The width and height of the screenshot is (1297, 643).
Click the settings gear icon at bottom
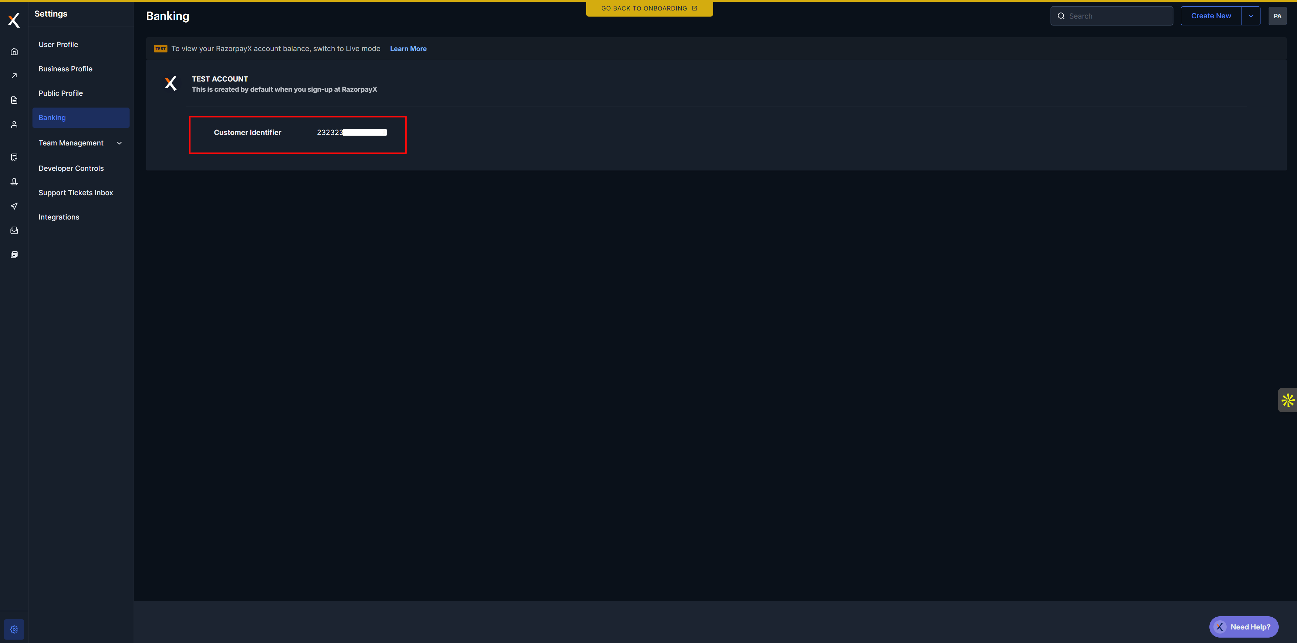click(x=14, y=629)
